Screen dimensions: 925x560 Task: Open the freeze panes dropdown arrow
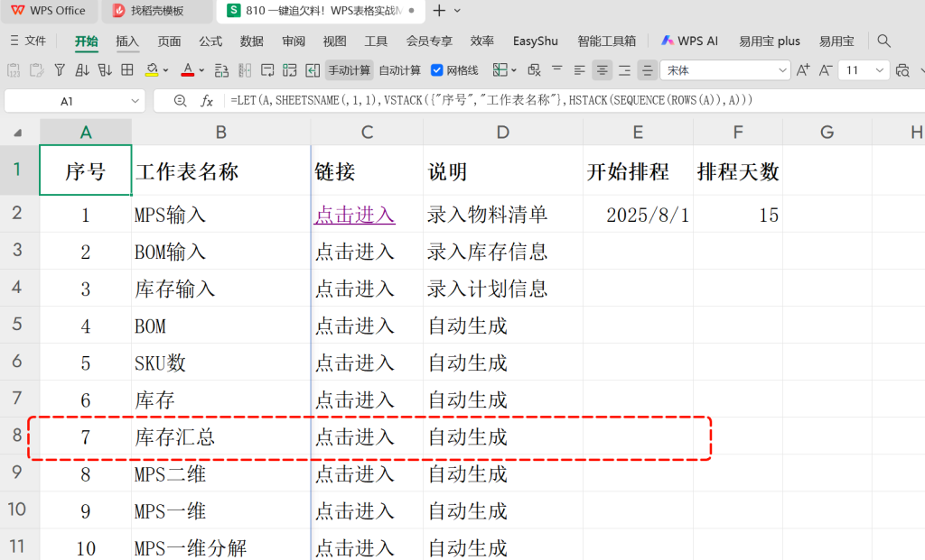point(514,70)
